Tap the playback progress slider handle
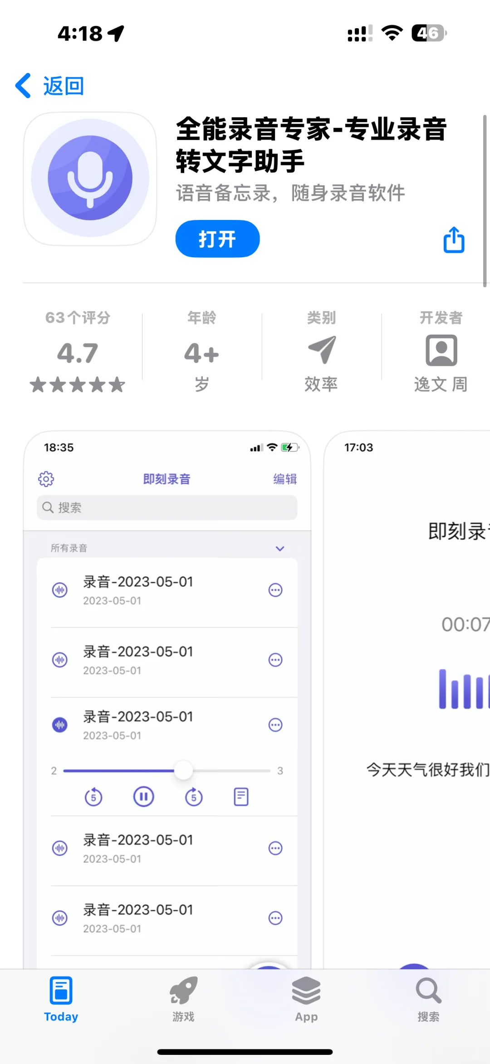The width and height of the screenshot is (490, 1064). (x=183, y=770)
